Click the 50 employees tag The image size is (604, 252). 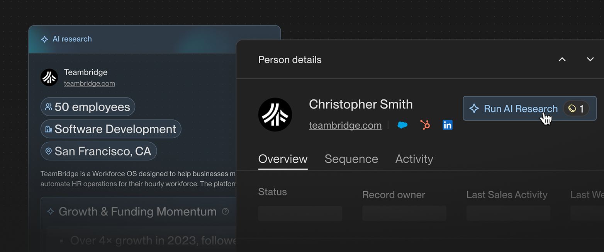tap(88, 107)
